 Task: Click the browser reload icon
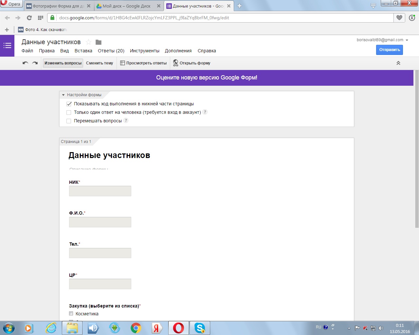point(29,18)
